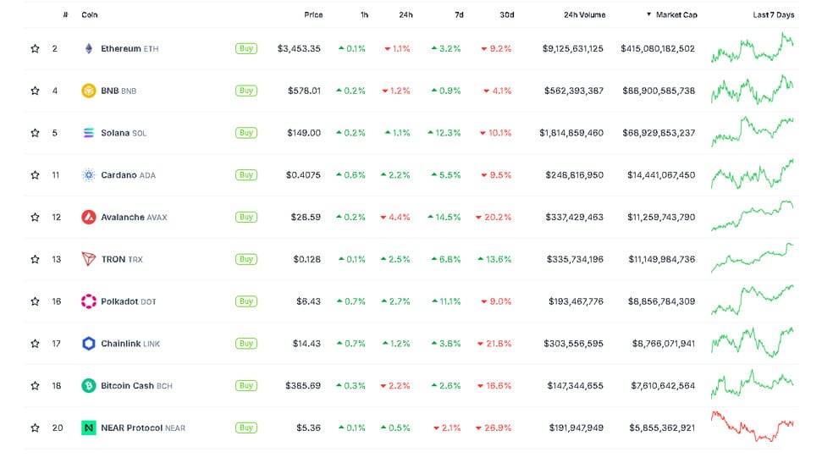The width and height of the screenshot is (833, 469).
Task: Open the NEAR Protocol coin page
Action: tap(143, 428)
